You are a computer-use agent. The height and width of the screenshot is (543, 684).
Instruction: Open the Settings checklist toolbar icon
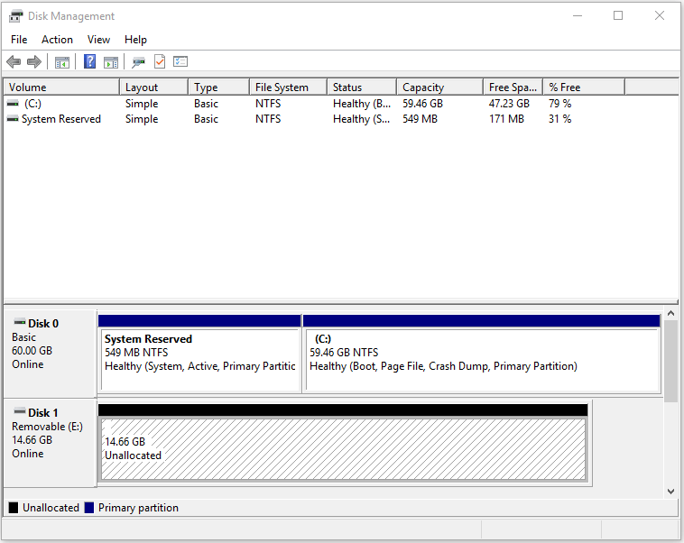click(x=180, y=62)
